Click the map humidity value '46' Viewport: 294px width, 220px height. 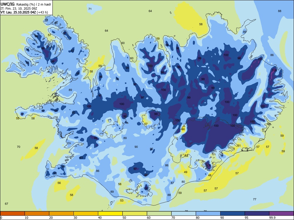click(183, 129)
